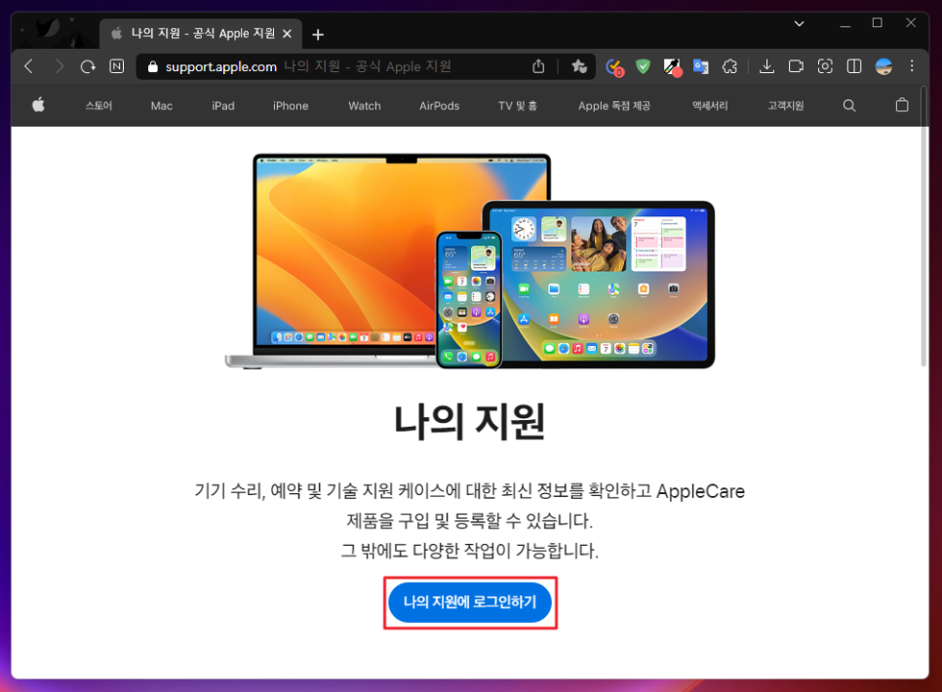942x692 pixels.
Task: Share this page via the share icon
Action: point(538,66)
